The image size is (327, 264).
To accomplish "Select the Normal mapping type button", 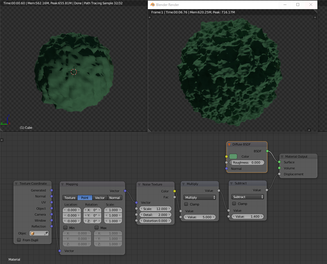I will coord(115,198).
